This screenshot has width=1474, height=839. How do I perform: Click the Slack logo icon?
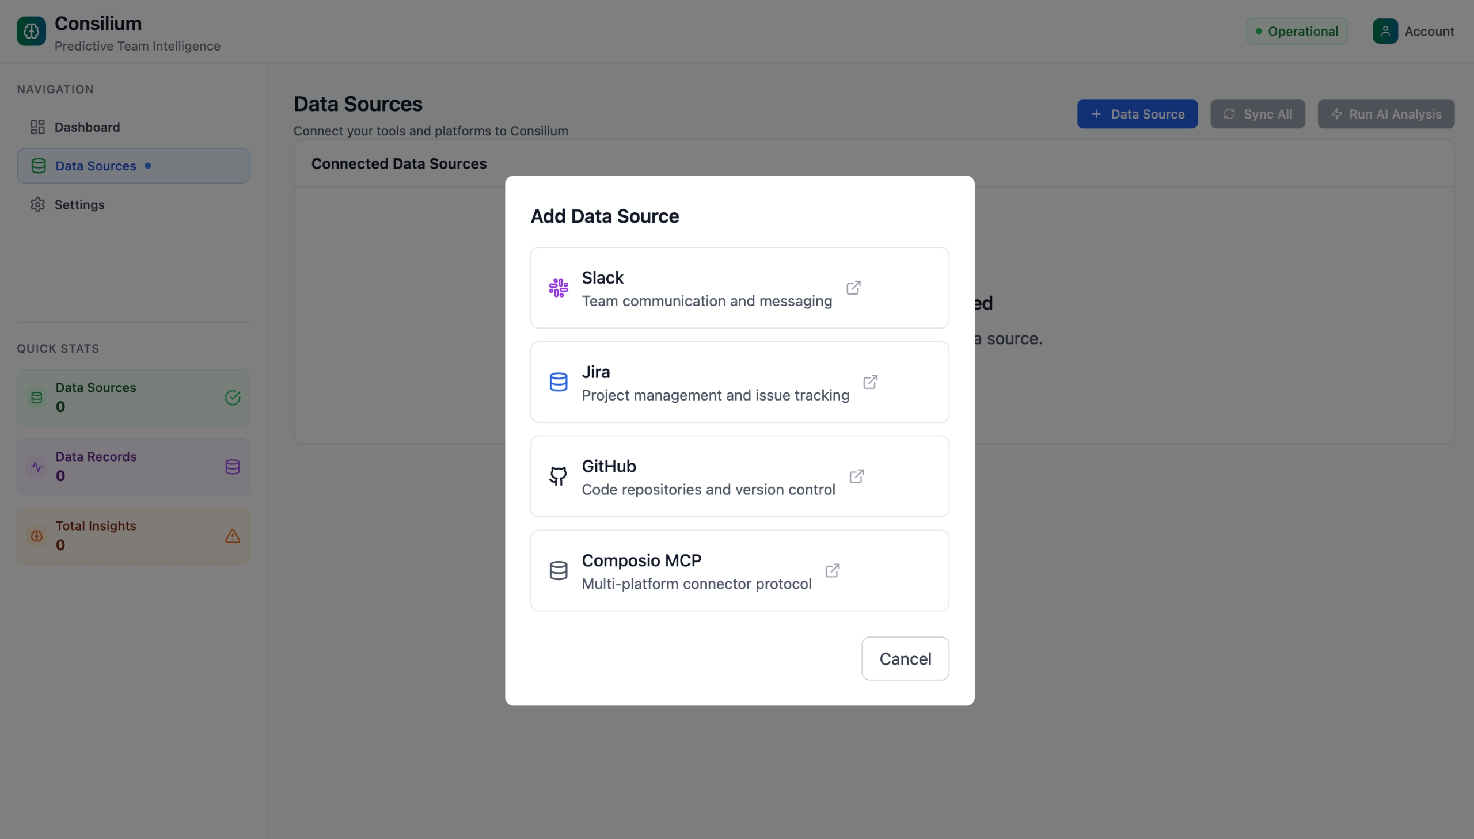[x=558, y=288]
